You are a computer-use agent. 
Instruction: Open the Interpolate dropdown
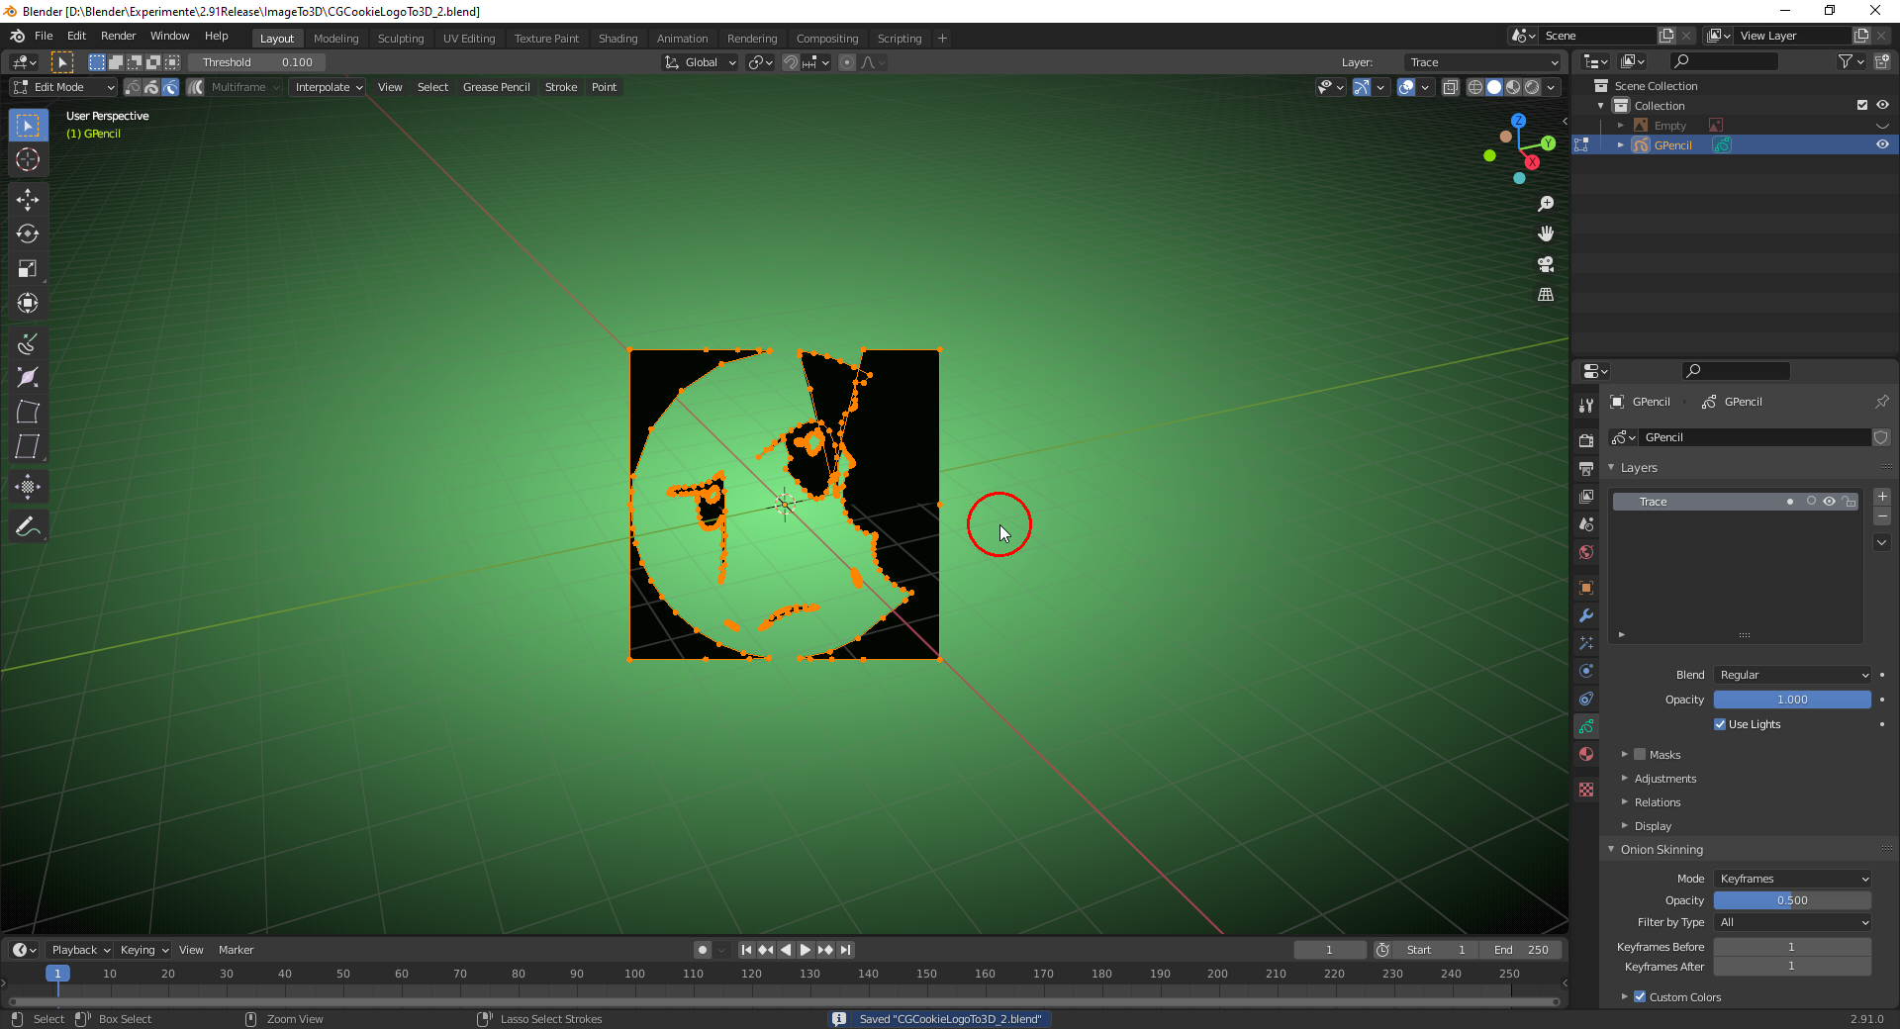(329, 87)
